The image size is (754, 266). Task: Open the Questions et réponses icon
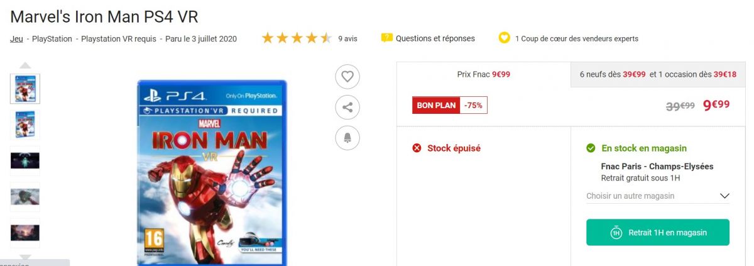[387, 38]
